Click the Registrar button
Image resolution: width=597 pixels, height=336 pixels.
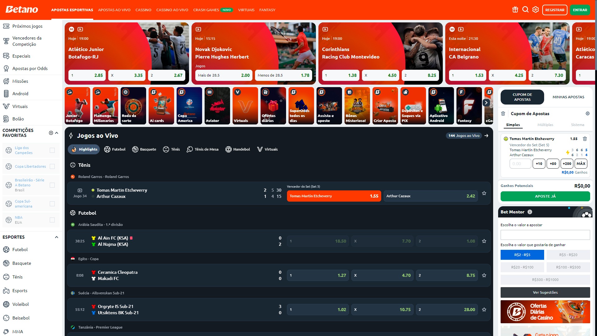click(555, 10)
